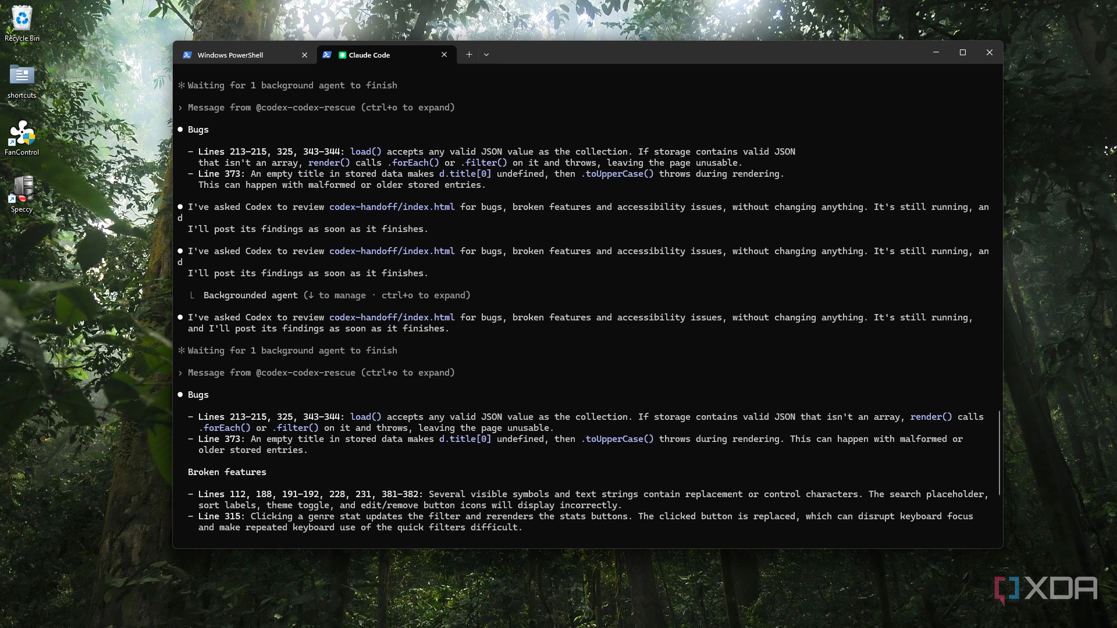Expand the second codex-codex-rescue message
This screenshot has width=1117, height=628.
coord(316,373)
